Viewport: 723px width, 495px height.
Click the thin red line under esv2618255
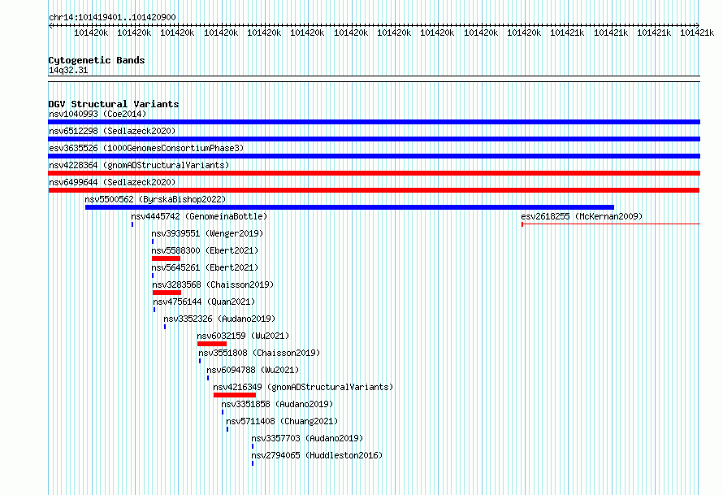(x=611, y=224)
